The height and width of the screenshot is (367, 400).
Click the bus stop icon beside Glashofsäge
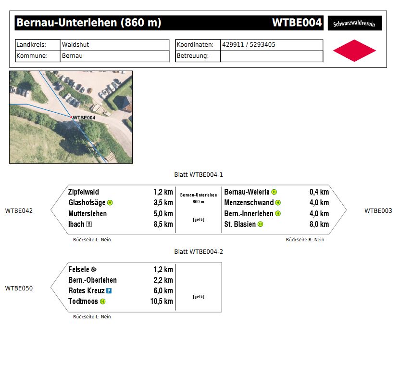[110, 203]
